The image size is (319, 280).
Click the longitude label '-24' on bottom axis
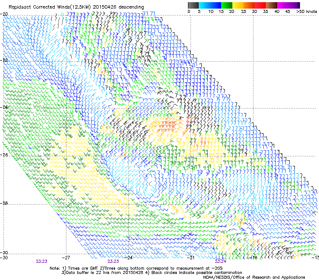tap(128, 258)
